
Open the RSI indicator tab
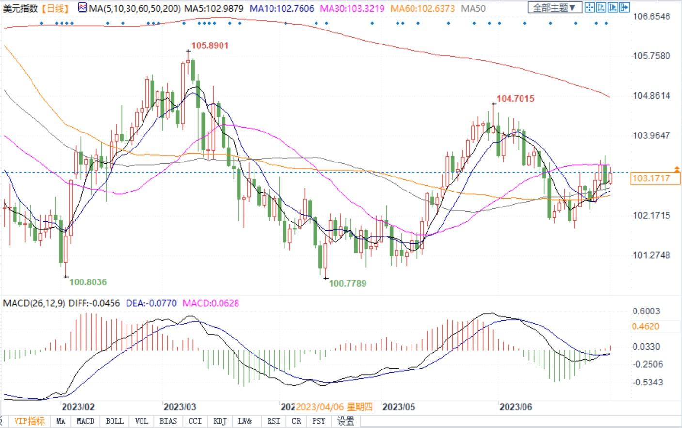[273, 421]
